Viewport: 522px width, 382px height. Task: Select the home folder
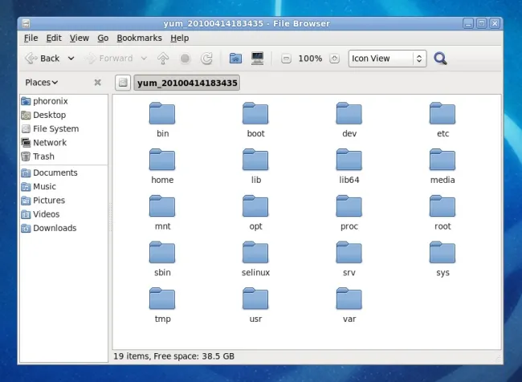click(162, 166)
